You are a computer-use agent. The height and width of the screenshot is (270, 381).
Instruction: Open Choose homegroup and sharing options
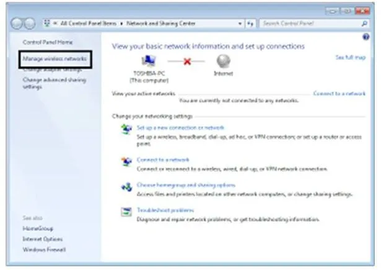[186, 185]
